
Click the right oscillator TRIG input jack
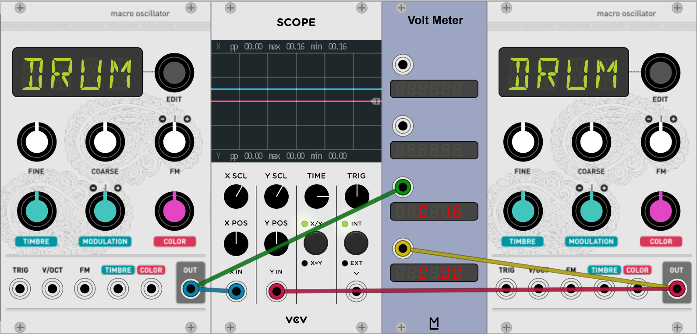click(x=506, y=289)
